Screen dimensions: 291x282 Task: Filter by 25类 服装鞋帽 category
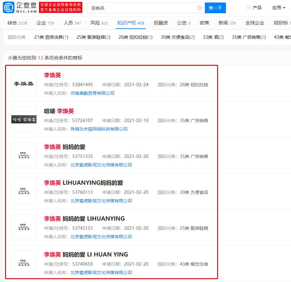click(93, 37)
